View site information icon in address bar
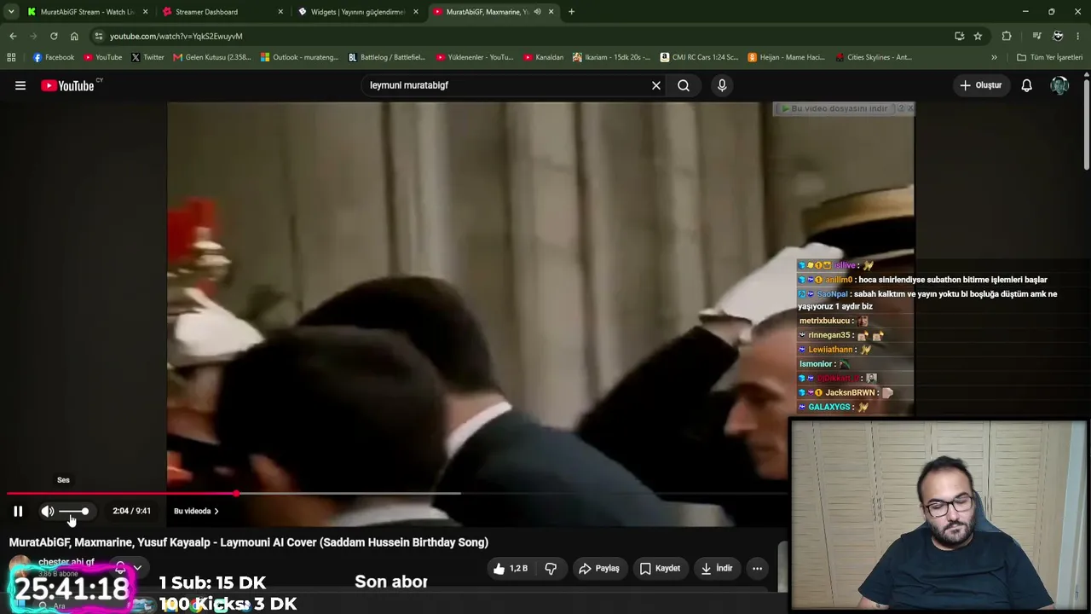The width and height of the screenshot is (1091, 614). click(99, 36)
